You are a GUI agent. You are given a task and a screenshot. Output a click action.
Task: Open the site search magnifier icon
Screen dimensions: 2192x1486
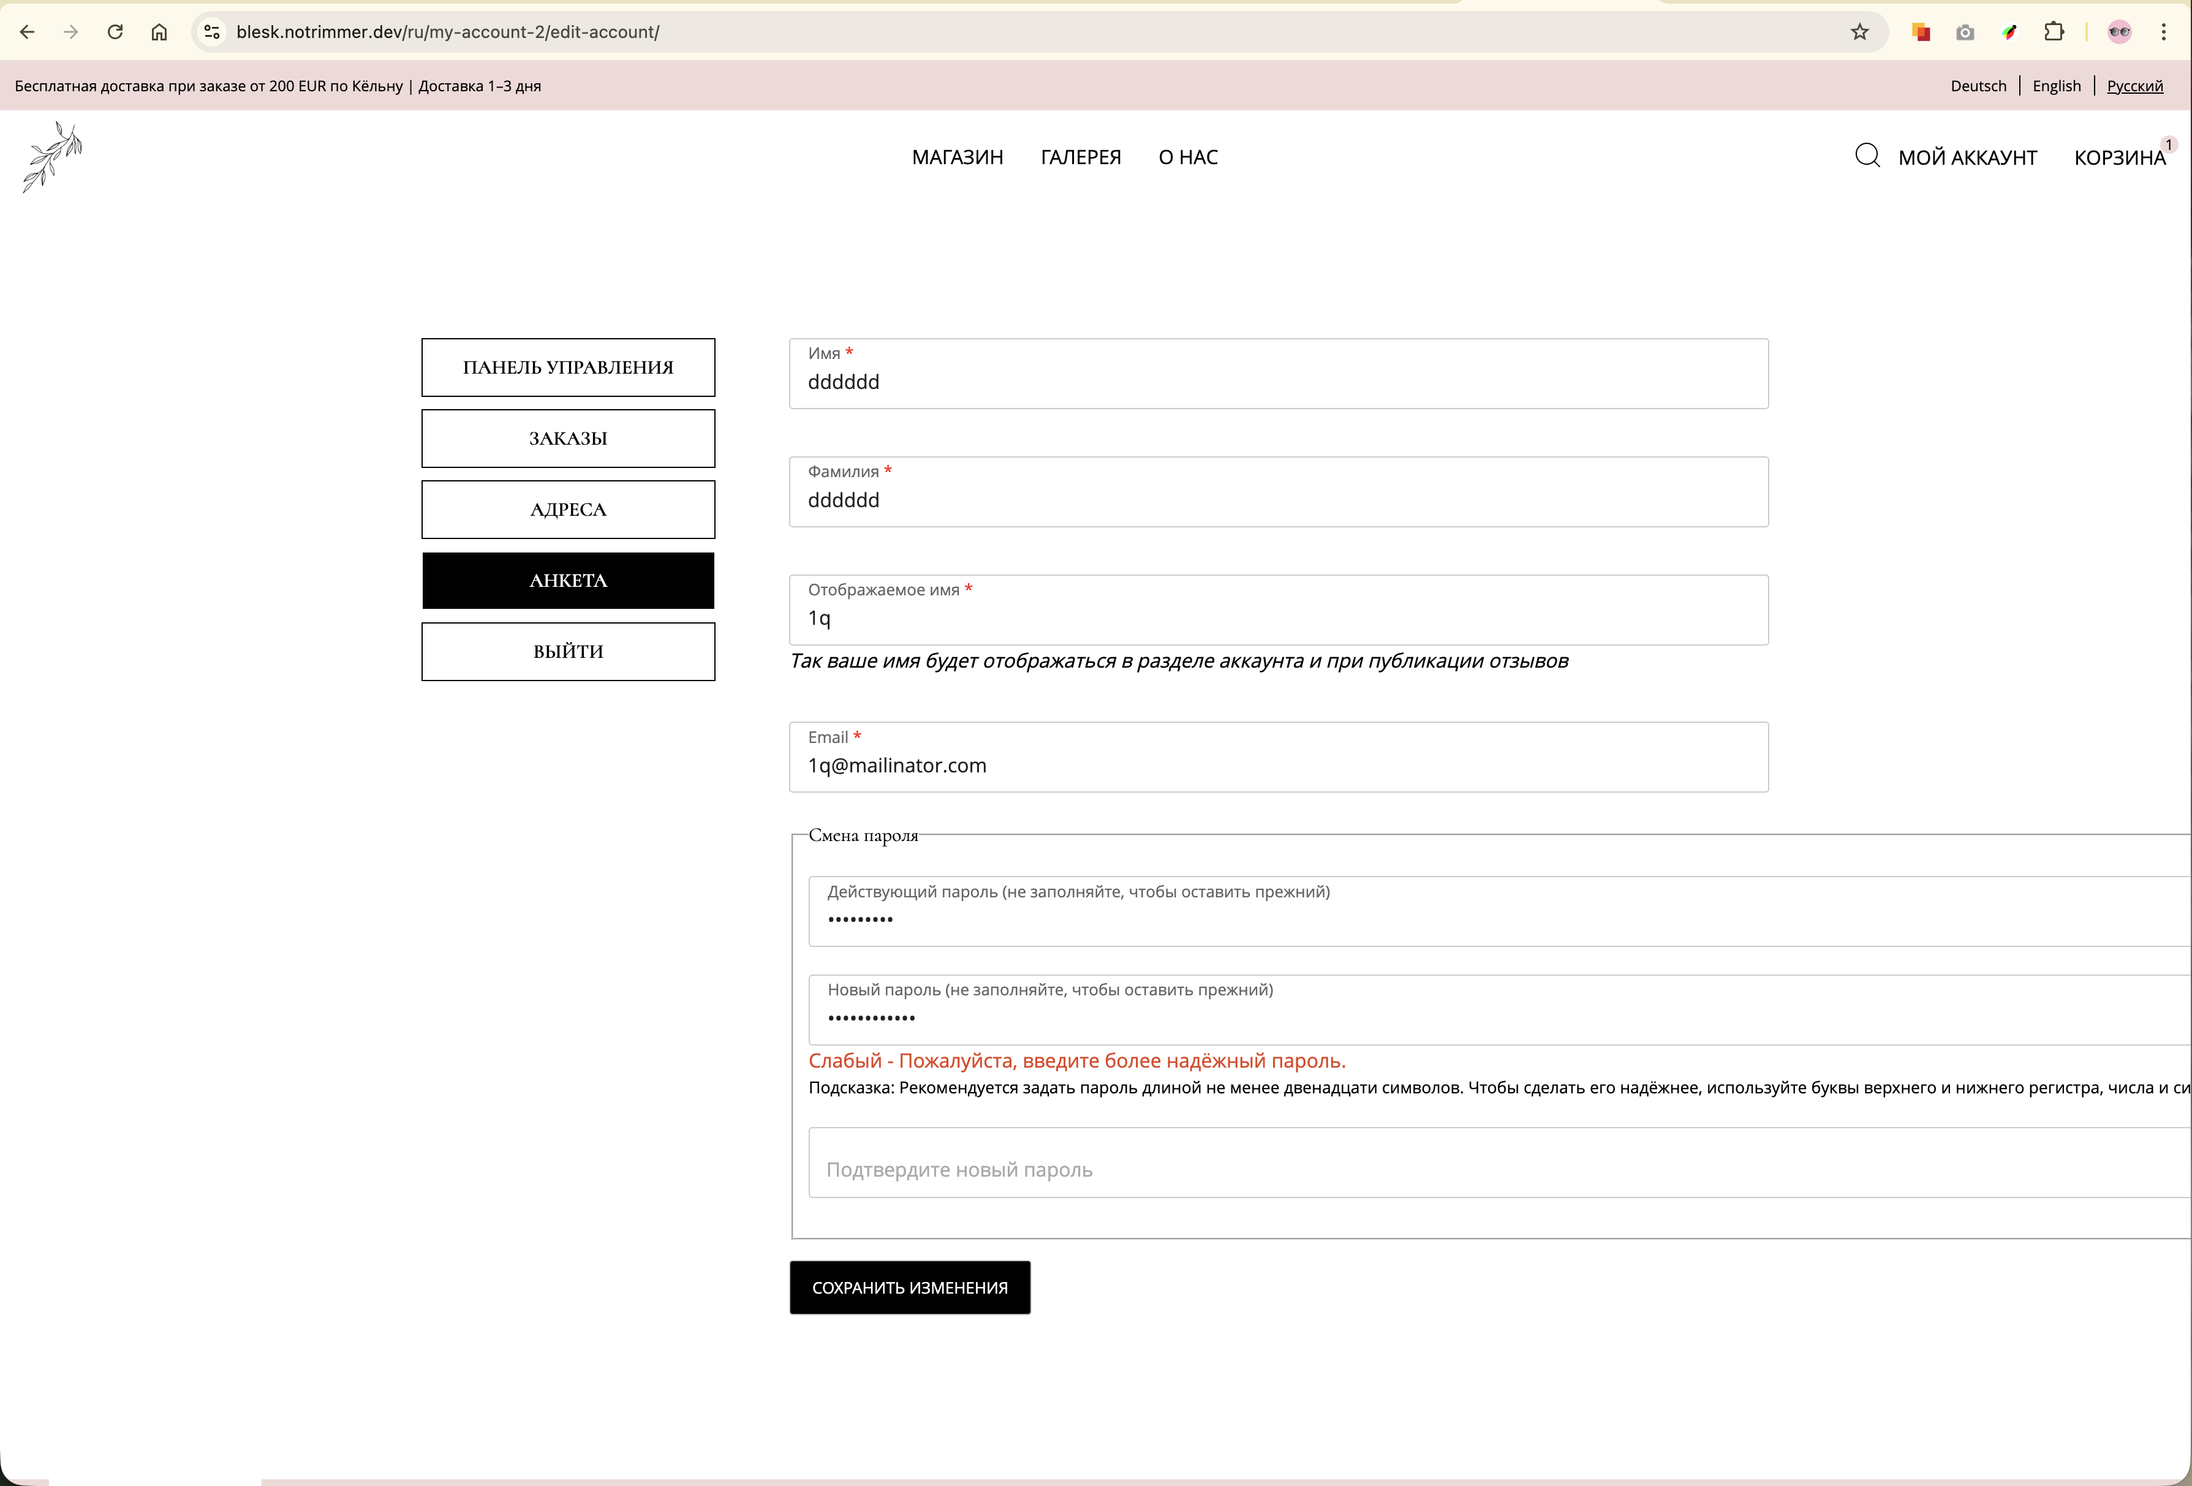(x=1867, y=156)
